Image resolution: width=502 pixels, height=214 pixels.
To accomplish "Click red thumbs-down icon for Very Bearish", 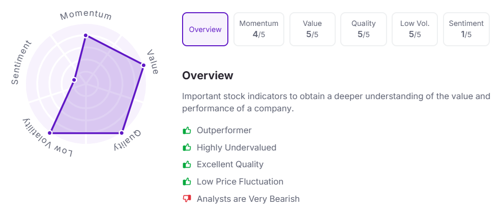I will click(187, 199).
